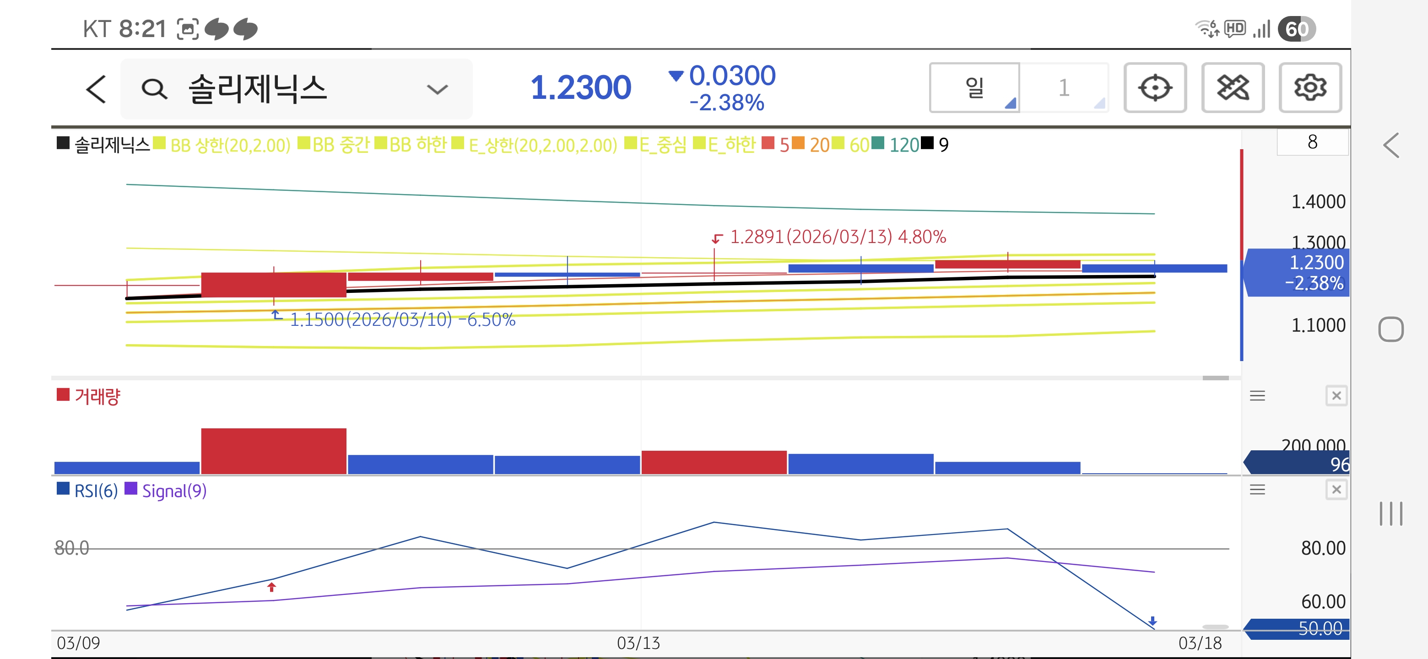Image resolution: width=1428 pixels, height=659 pixels.
Task: Open chart settings gear
Action: tap(1309, 87)
